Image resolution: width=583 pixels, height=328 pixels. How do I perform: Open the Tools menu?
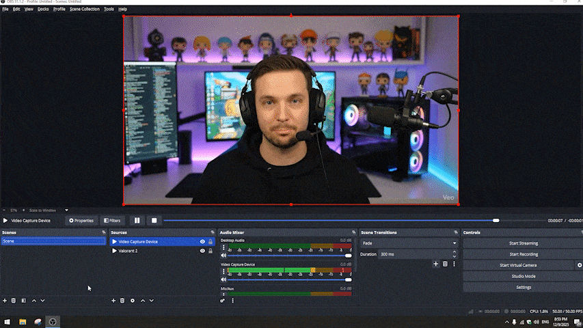tap(109, 9)
